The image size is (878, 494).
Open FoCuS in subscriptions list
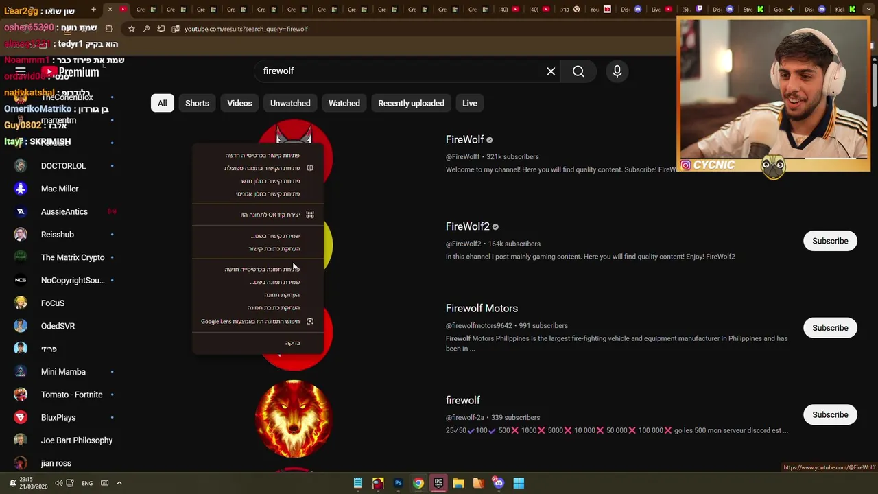click(53, 303)
